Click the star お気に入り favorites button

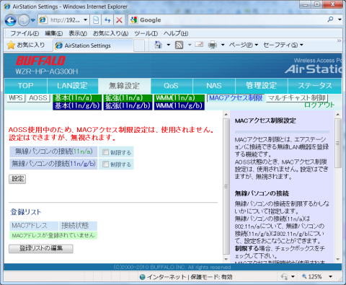[x=26, y=45]
